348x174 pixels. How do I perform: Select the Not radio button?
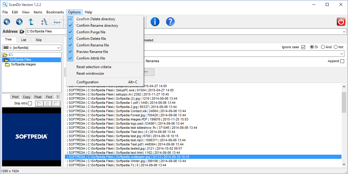click(x=336, y=47)
